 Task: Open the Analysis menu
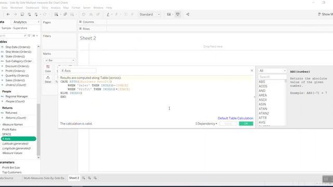coord(56,8)
